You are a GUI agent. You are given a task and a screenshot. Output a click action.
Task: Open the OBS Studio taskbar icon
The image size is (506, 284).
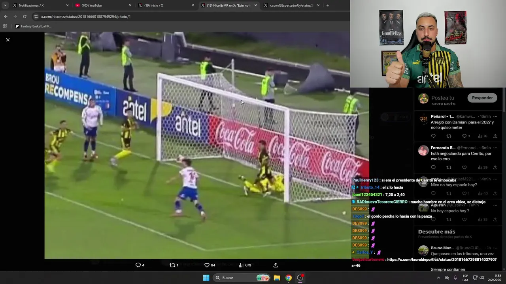pos(300,278)
